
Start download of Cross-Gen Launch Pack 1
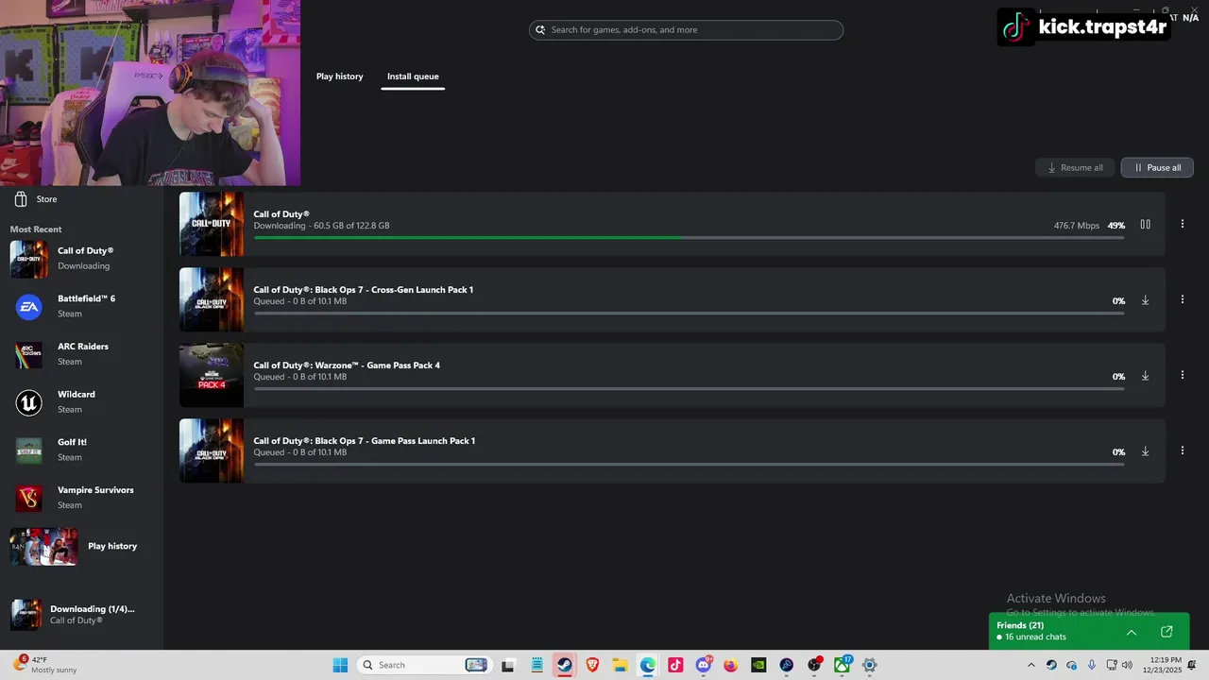point(1145,300)
